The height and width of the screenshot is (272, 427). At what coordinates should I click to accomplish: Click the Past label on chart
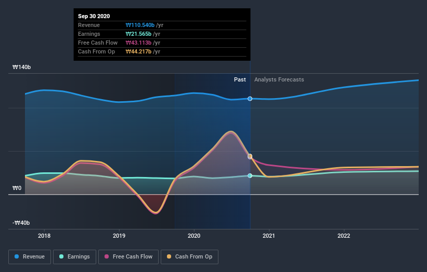240,79
